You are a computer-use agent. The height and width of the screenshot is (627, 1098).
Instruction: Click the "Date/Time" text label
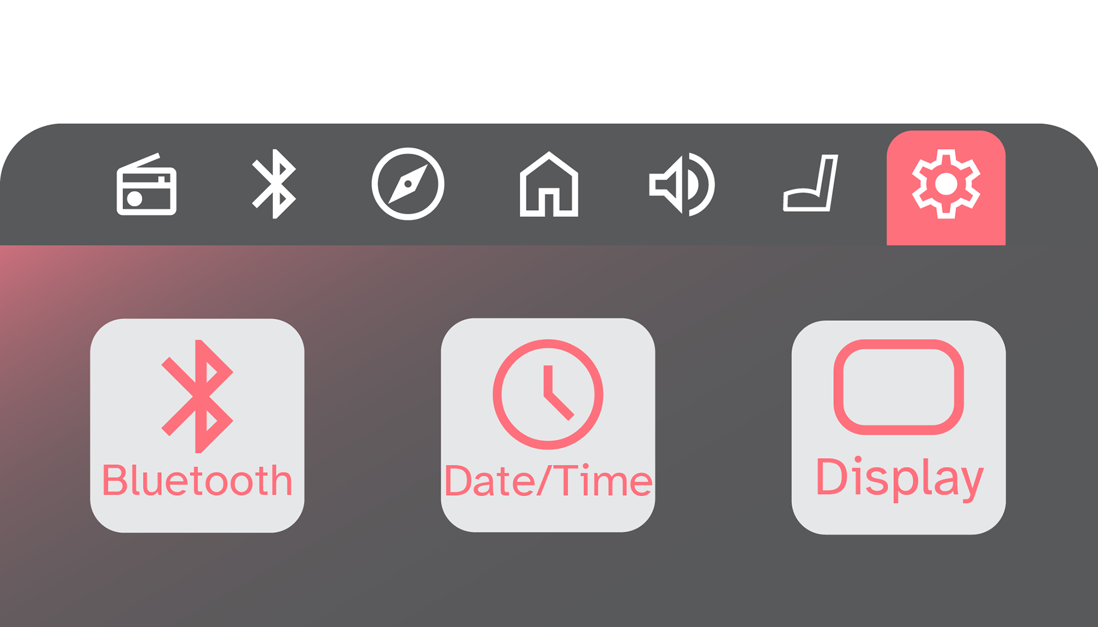[548, 480]
